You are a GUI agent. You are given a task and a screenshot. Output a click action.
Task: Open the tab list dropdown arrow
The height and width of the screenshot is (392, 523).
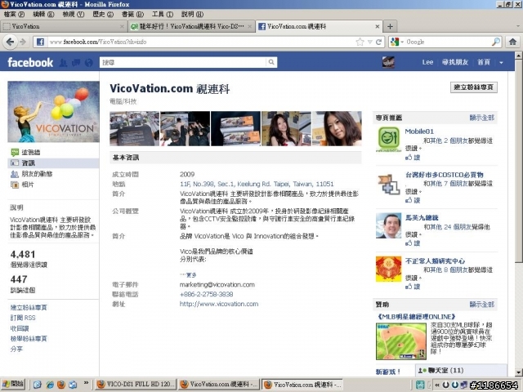coord(518,26)
